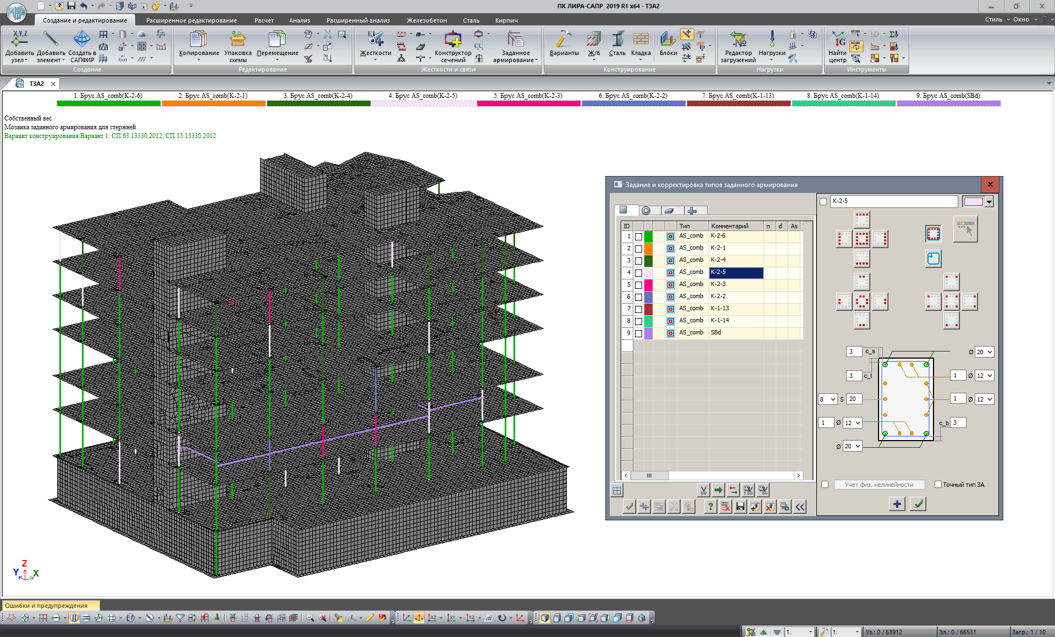Click the K-2-5 name input field

click(x=893, y=201)
